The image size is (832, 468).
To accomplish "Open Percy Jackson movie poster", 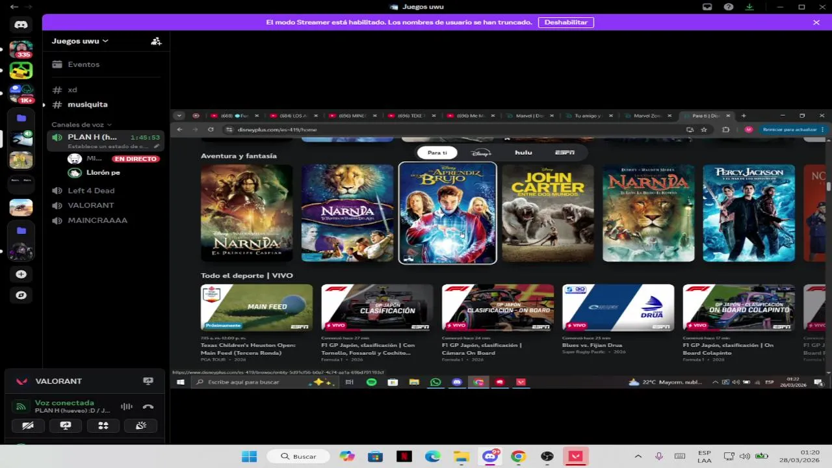I will coord(749,213).
